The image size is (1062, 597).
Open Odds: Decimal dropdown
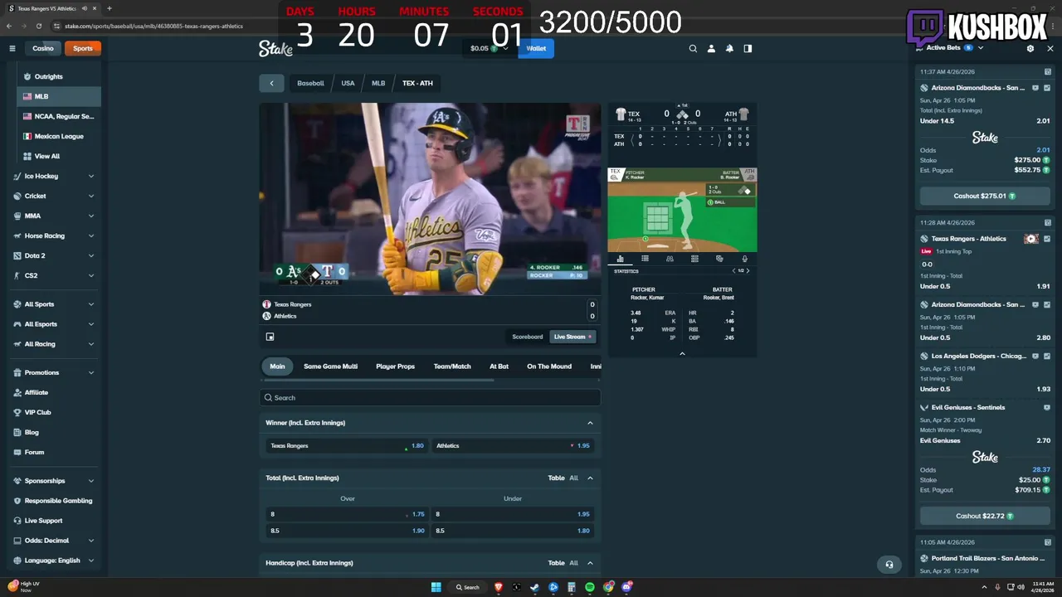pyautogui.click(x=54, y=541)
